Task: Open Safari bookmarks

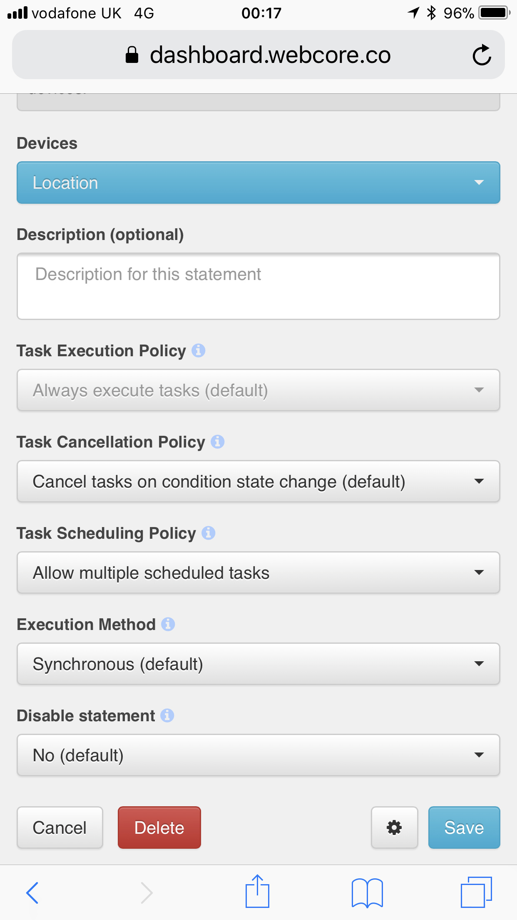Action: [x=367, y=892]
